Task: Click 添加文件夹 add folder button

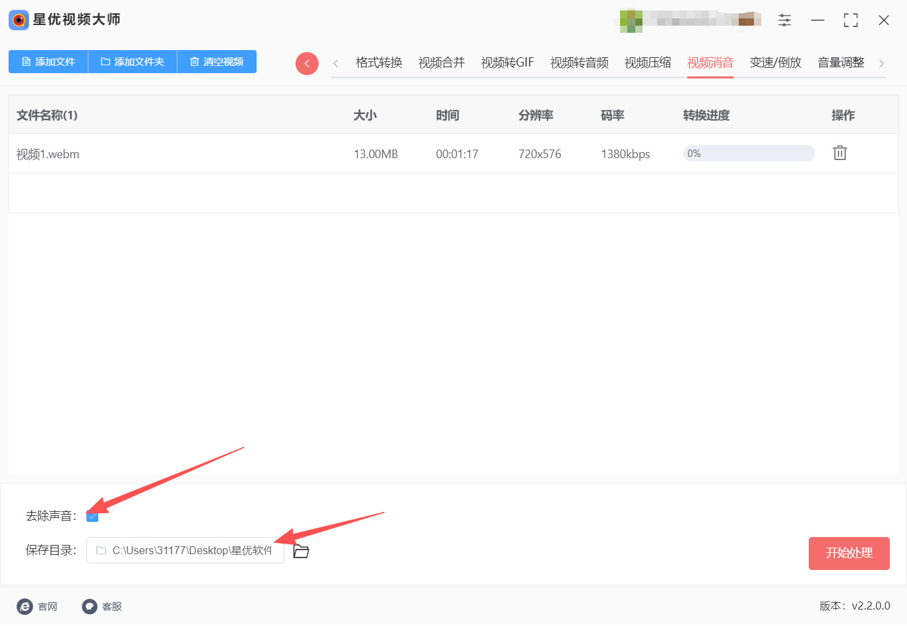Action: point(133,61)
